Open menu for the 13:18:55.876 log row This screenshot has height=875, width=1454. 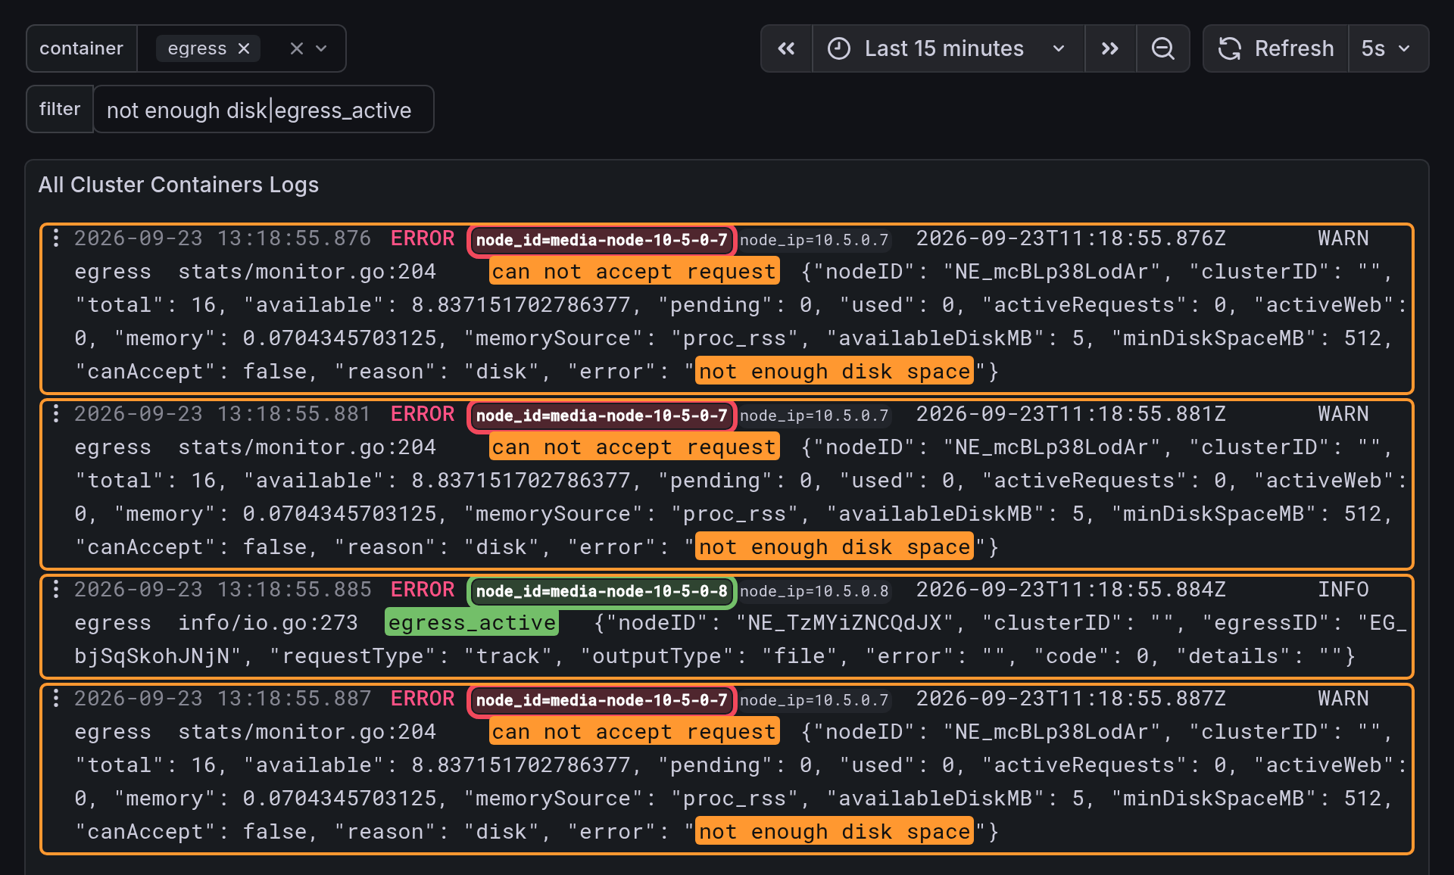(x=56, y=238)
